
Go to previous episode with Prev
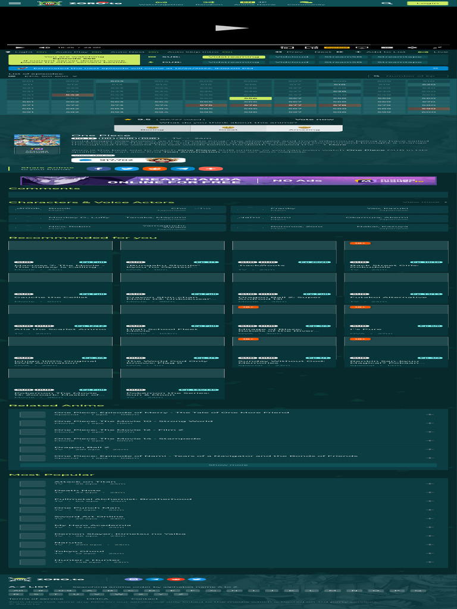pyautogui.click(x=290, y=52)
